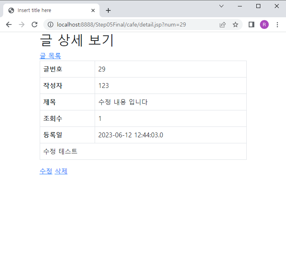Image resolution: width=286 pixels, height=269 pixels.
Task: Close the 'Insert title here' tab
Action: pyautogui.click(x=93, y=10)
